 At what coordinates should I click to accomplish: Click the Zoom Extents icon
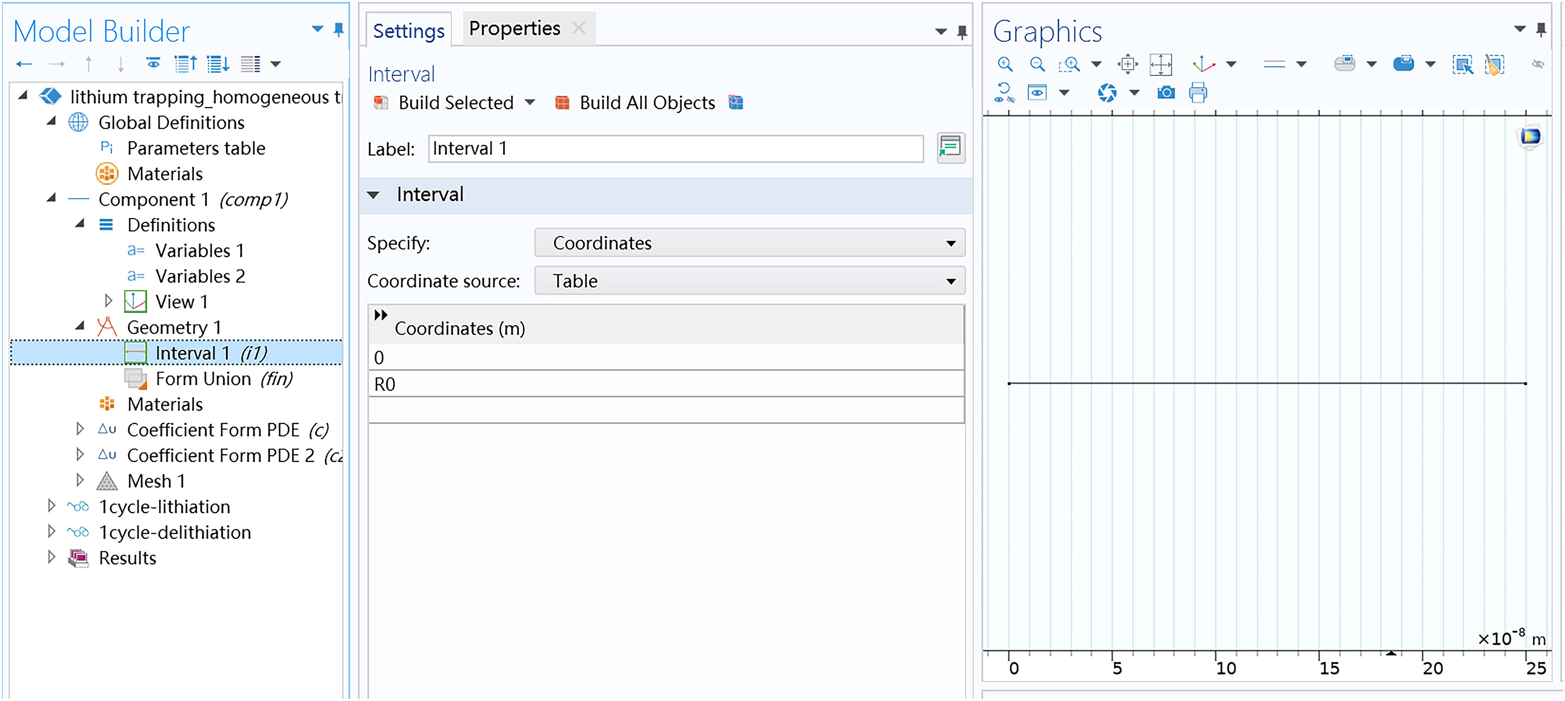pos(1127,64)
